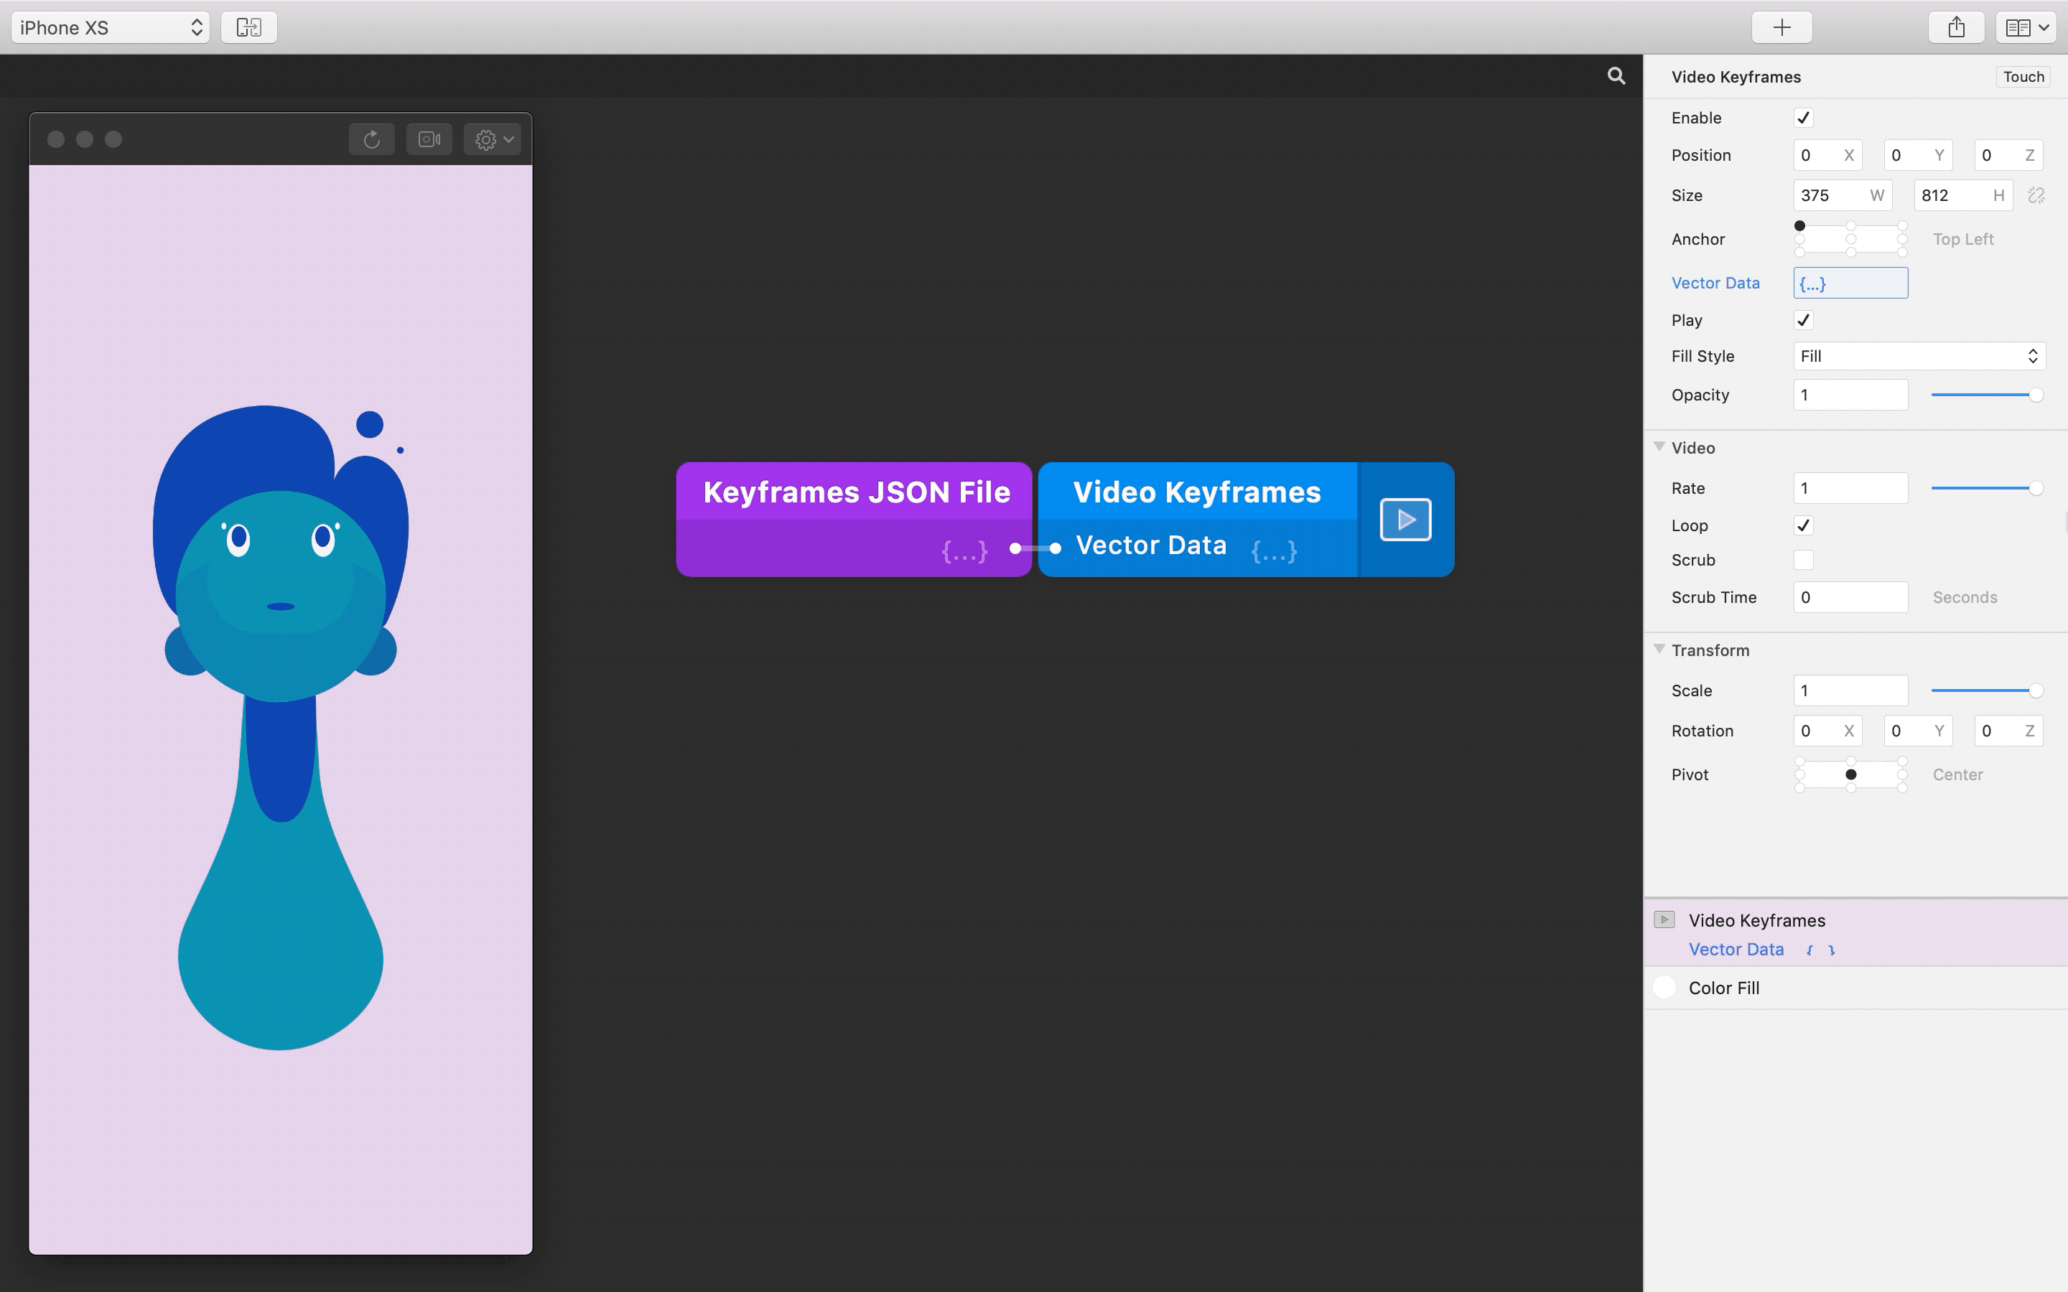The height and width of the screenshot is (1292, 2068).
Task: Toggle the size aspect ratio link icon
Action: tap(2036, 196)
